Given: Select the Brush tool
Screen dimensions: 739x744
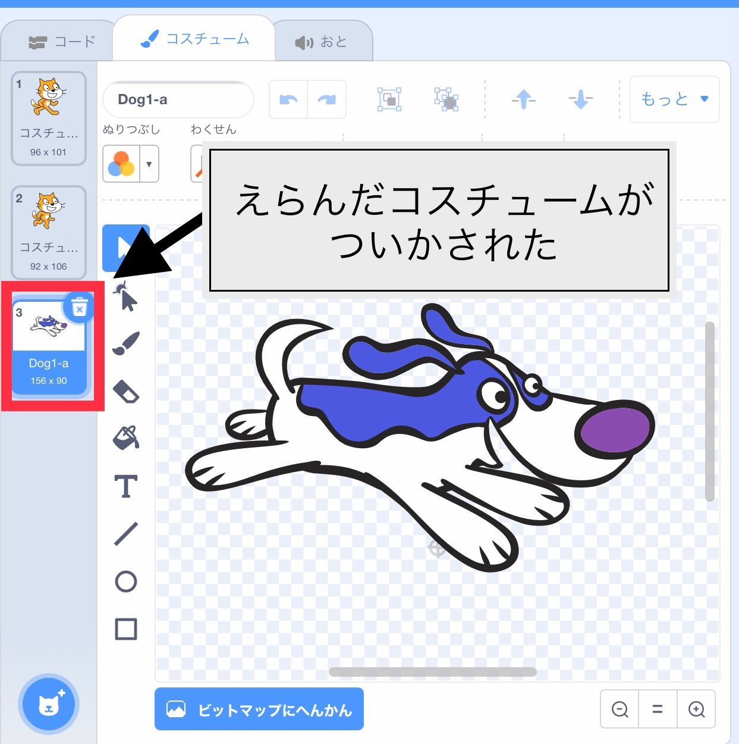Looking at the screenshot, I should coord(126,342).
